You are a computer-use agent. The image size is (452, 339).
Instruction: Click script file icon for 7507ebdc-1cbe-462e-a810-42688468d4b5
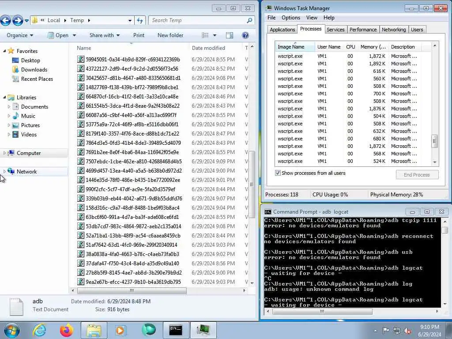point(81,162)
